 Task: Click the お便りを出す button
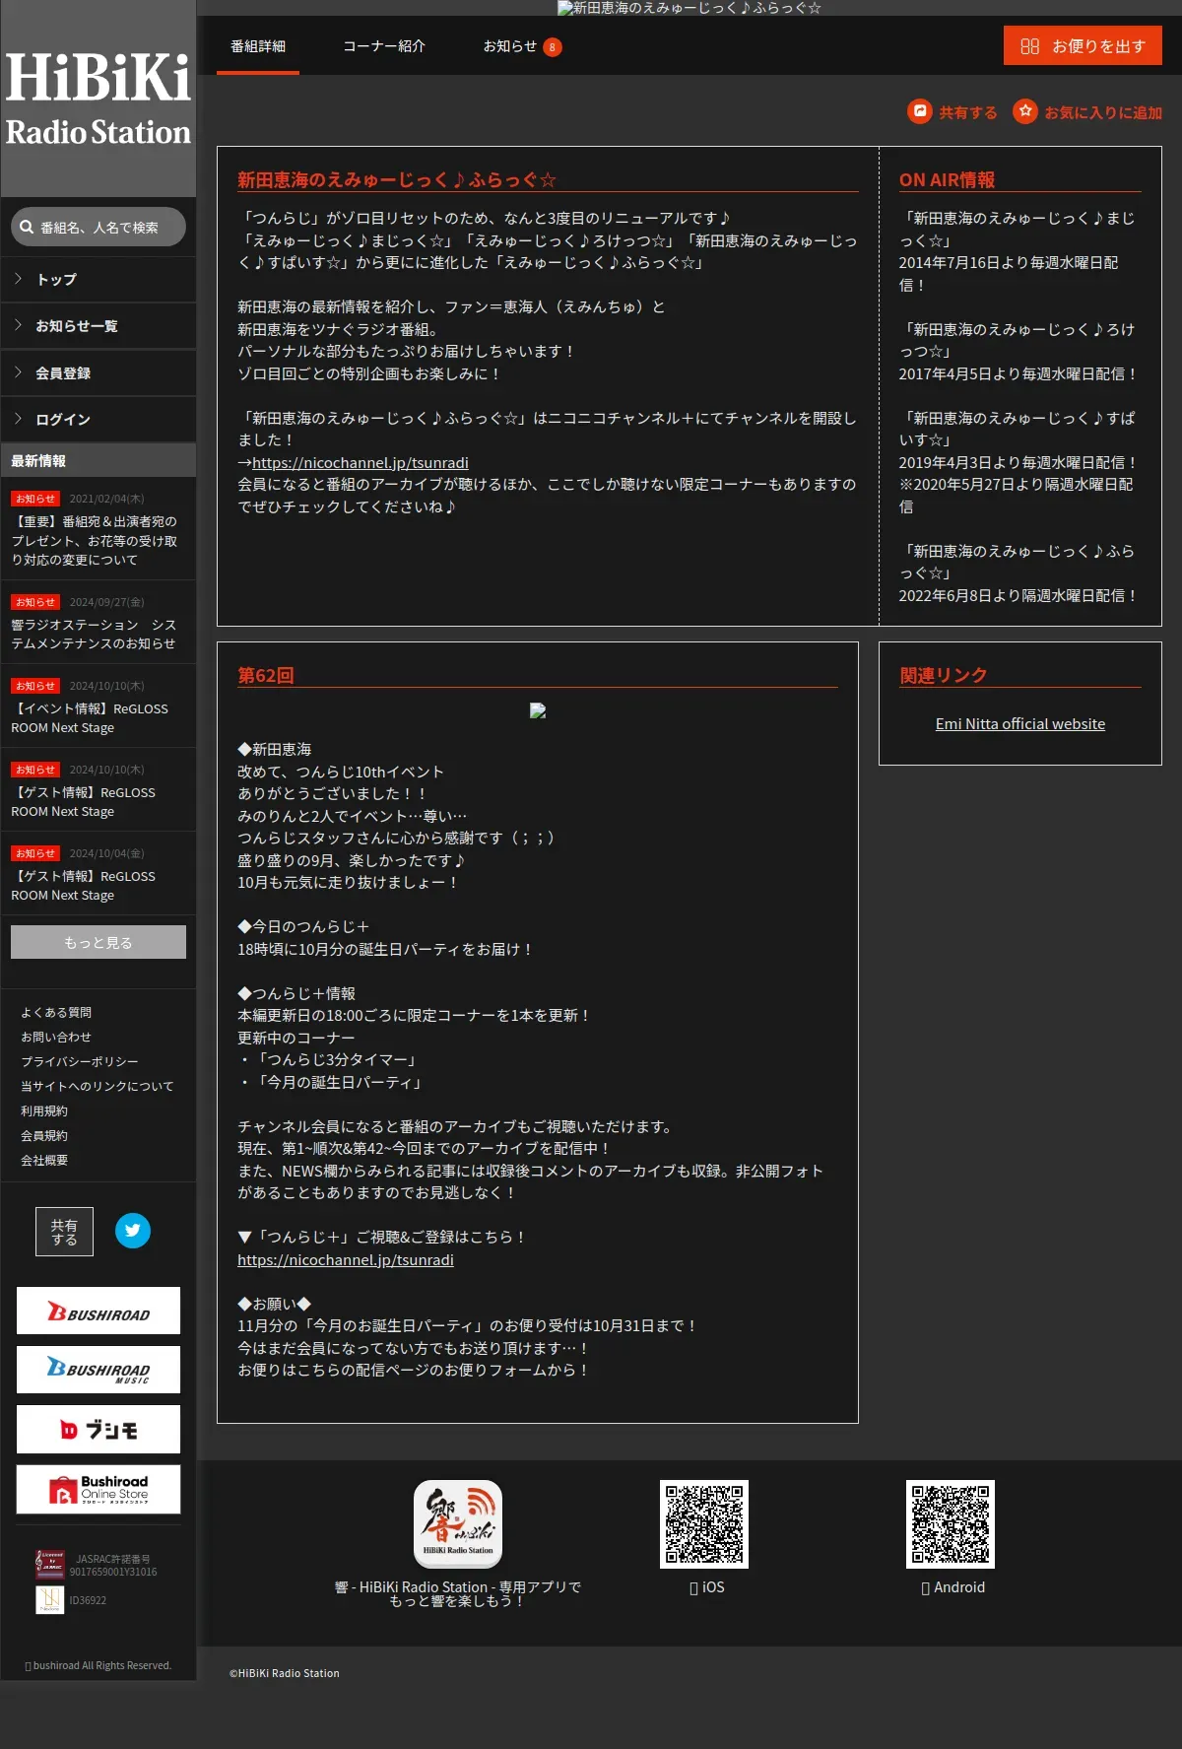point(1083,46)
